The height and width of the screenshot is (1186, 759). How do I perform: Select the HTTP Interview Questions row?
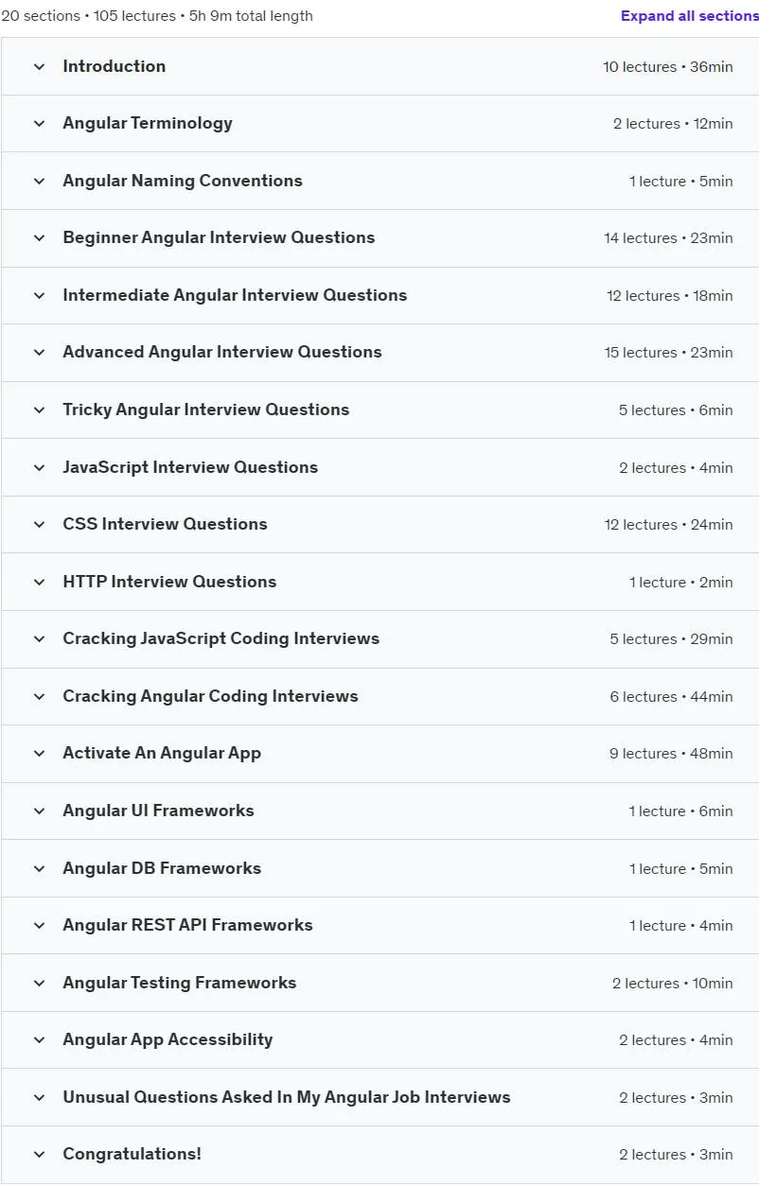[x=379, y=582]
